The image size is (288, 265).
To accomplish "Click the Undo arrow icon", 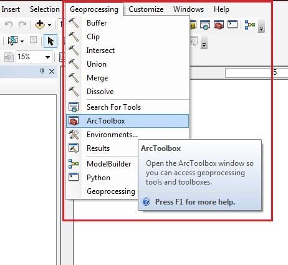I will click(x=9, y=25).
